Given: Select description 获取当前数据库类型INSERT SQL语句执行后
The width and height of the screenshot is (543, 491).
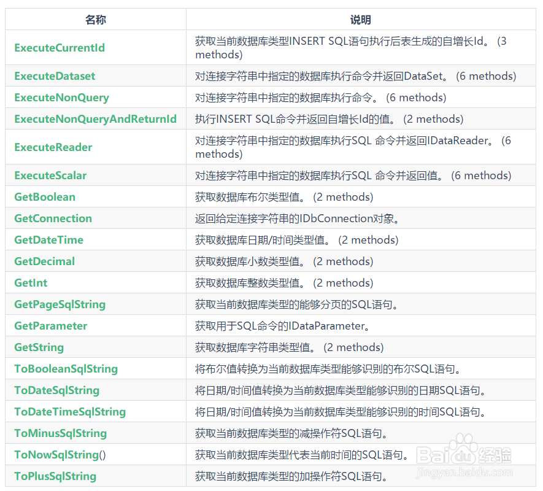Looking at the screenshot, I should coord(351,47).
